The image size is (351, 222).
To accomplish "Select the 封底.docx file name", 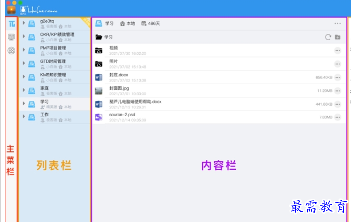I will [x=119, y=75].
